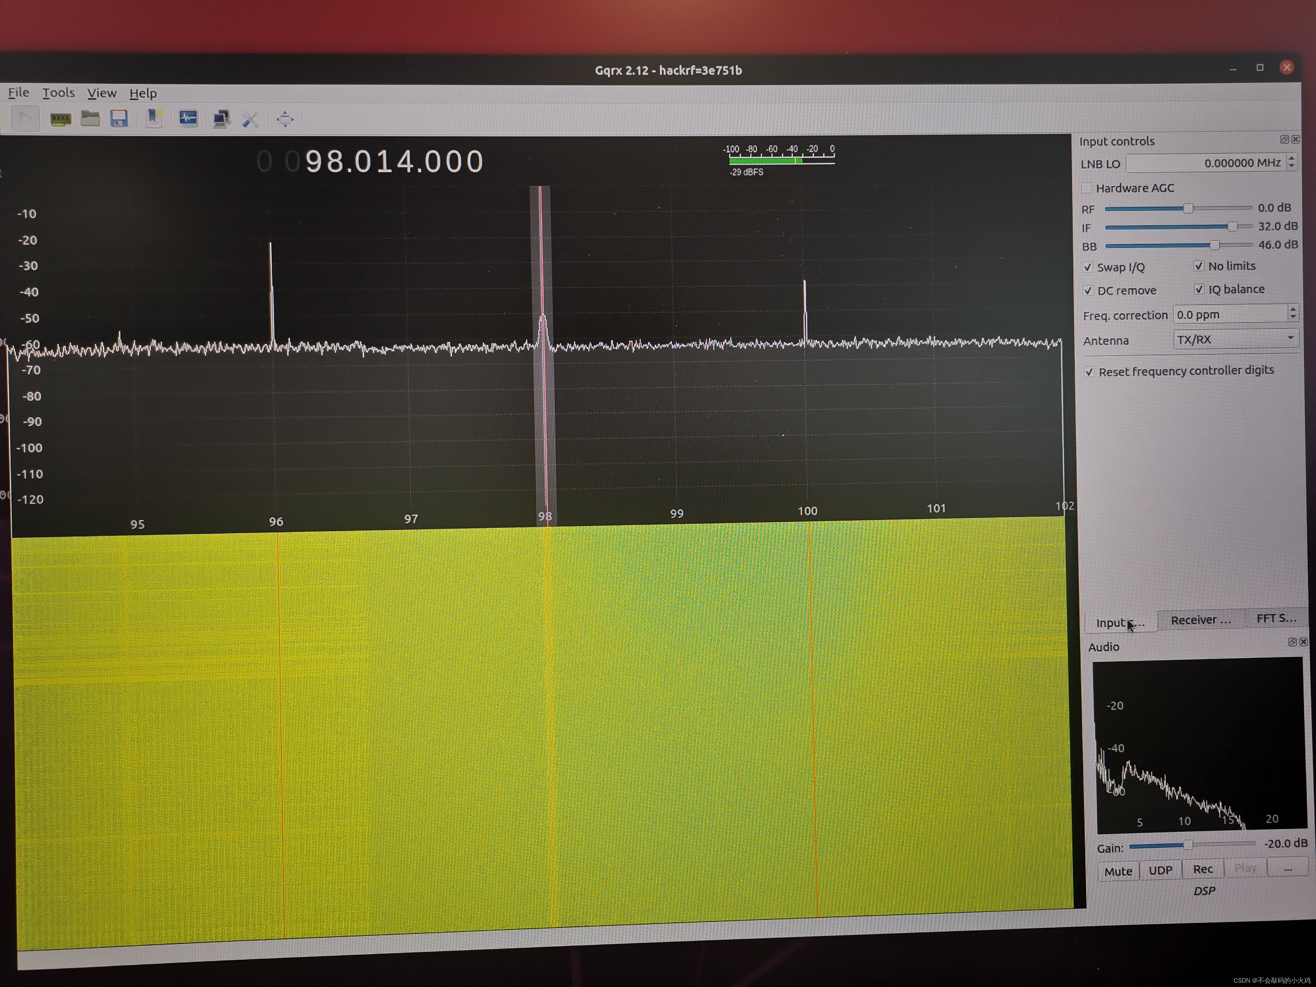Click the 32.0 dB IF value
Viewport: 1316px width, 987px height.
pyautogui.click(x=1277, y=226)
